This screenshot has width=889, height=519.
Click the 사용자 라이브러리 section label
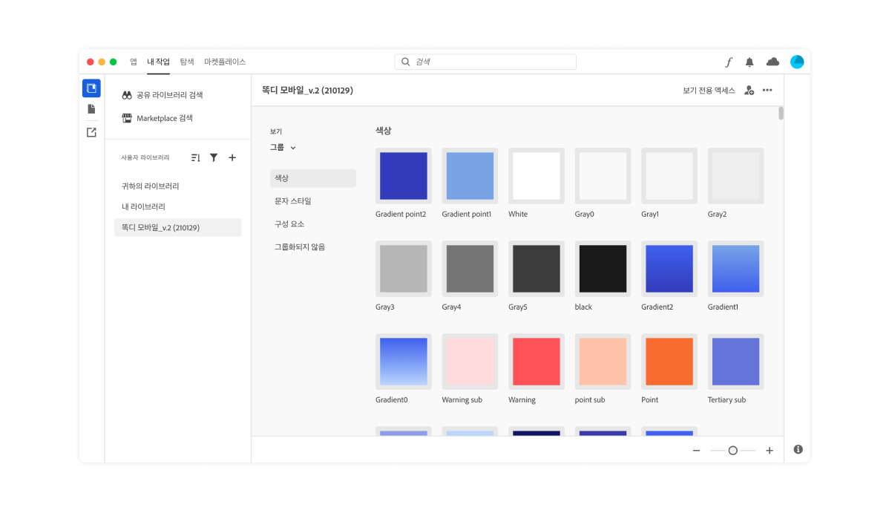click(x=145, y=157)
